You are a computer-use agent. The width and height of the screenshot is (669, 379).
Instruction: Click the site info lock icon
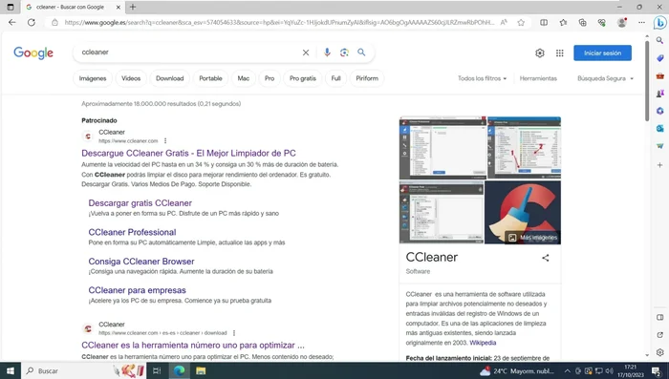(54, 23)
